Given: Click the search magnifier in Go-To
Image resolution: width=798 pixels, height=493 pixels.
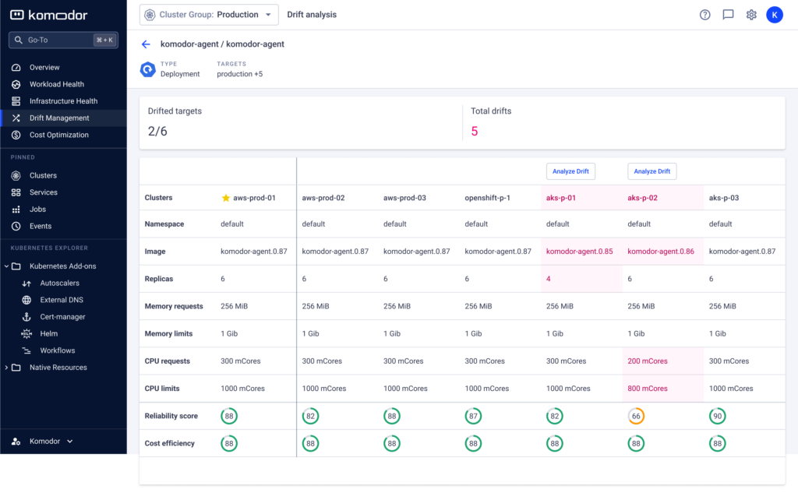Looking at the screenshot, I should click(19, 40).
